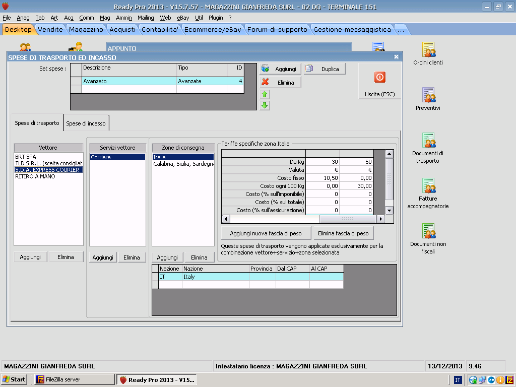Select Corriere in Servizi vettore
516x387 pixels.
click(x=117, y=157)
